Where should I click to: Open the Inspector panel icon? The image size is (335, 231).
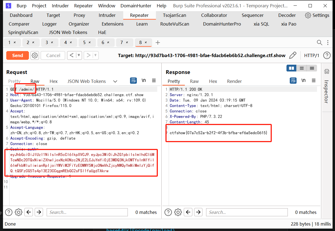327,72
